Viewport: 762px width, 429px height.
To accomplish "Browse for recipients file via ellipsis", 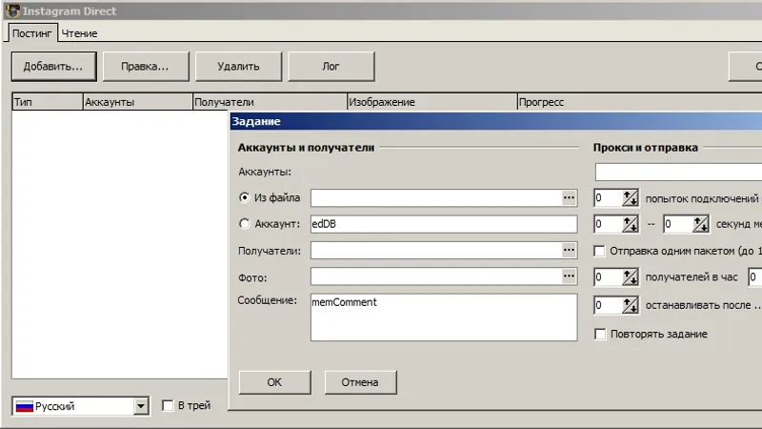I will (x=569, y=250).
